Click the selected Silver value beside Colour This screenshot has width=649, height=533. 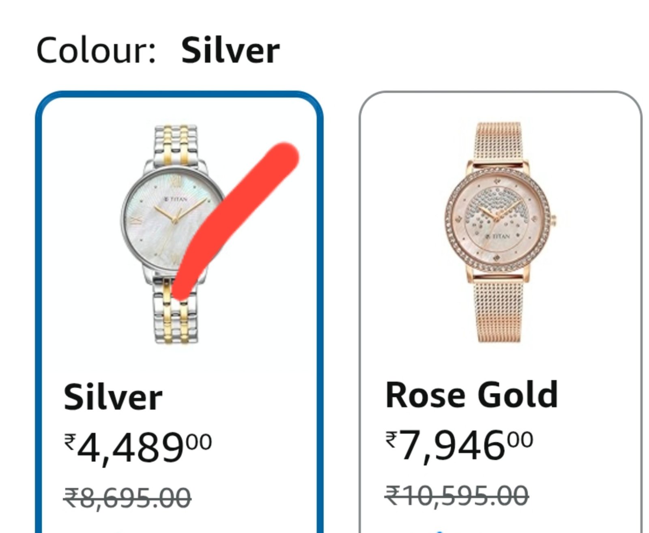coord(230,50)
